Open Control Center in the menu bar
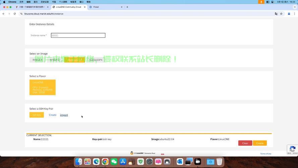 (272, 2)
